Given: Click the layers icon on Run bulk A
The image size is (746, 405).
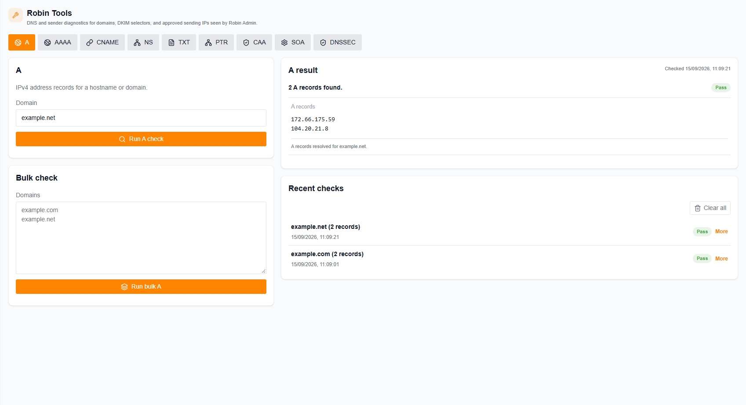Looking at the screenshot, I should 124,287.
